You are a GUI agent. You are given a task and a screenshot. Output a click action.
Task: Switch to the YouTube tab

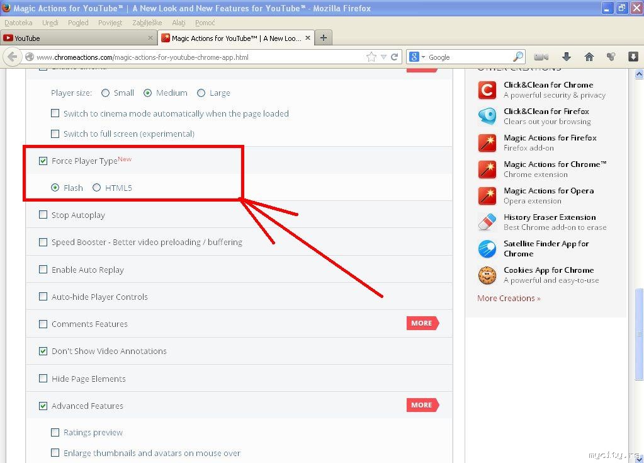tap(79, 38)
